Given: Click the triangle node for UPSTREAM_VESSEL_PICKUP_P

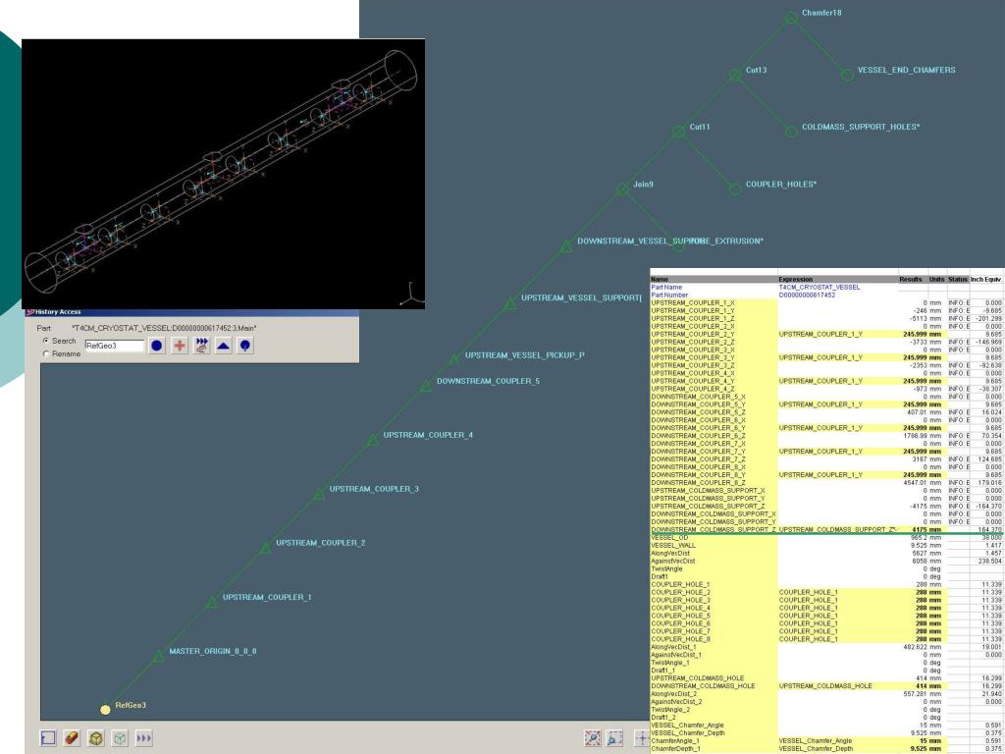Looking at the screenshot, I should [x=453, y=359].
